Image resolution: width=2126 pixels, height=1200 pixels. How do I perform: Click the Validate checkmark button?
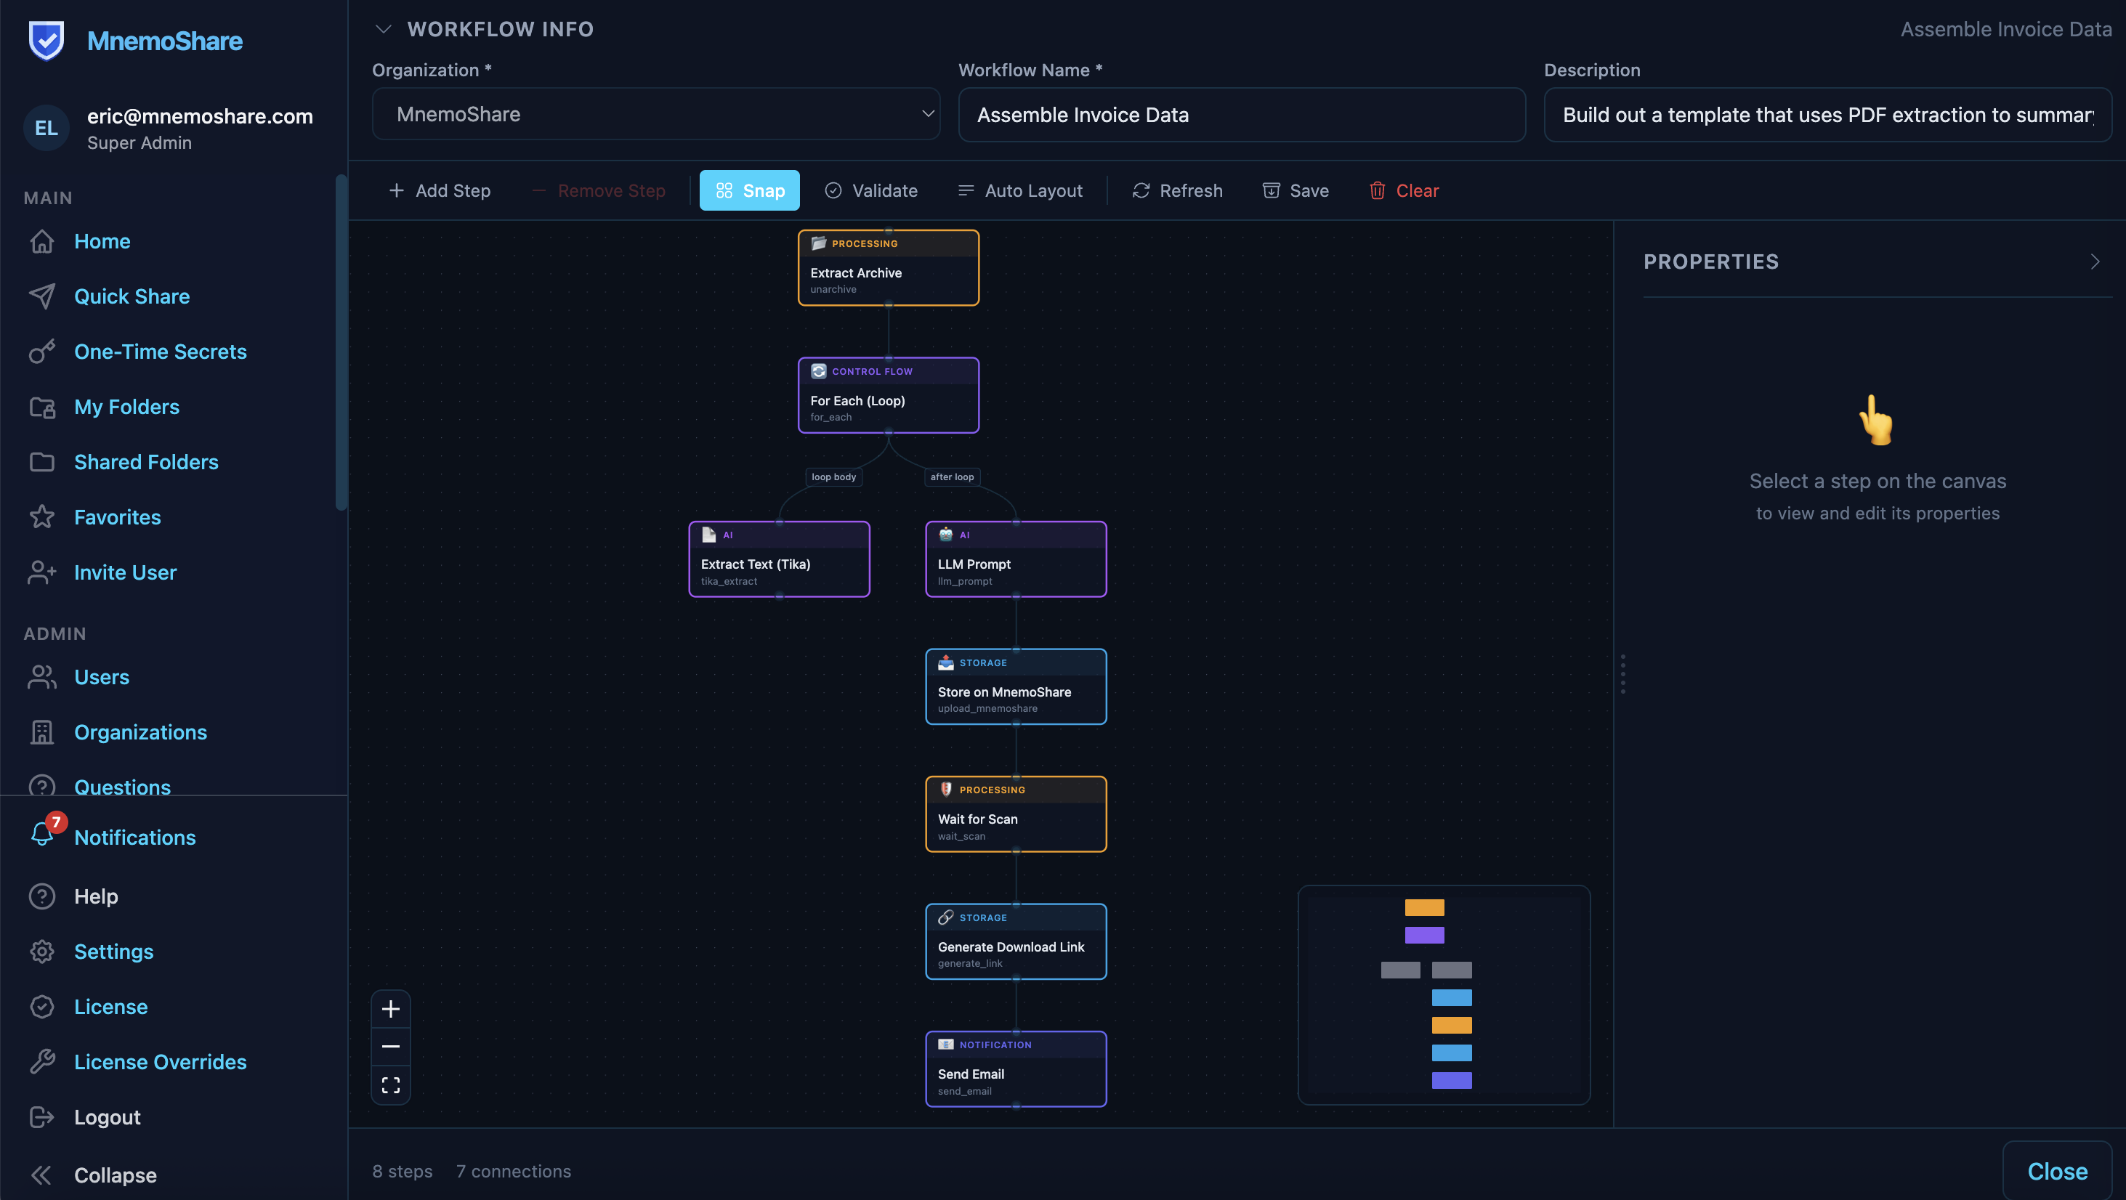pyautogui.click(x=870, y=190)
